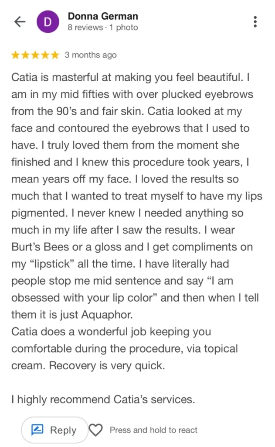Open the three-dot more options menu
This screenshot has height=447, width=275.
click(x=255, y=22)
